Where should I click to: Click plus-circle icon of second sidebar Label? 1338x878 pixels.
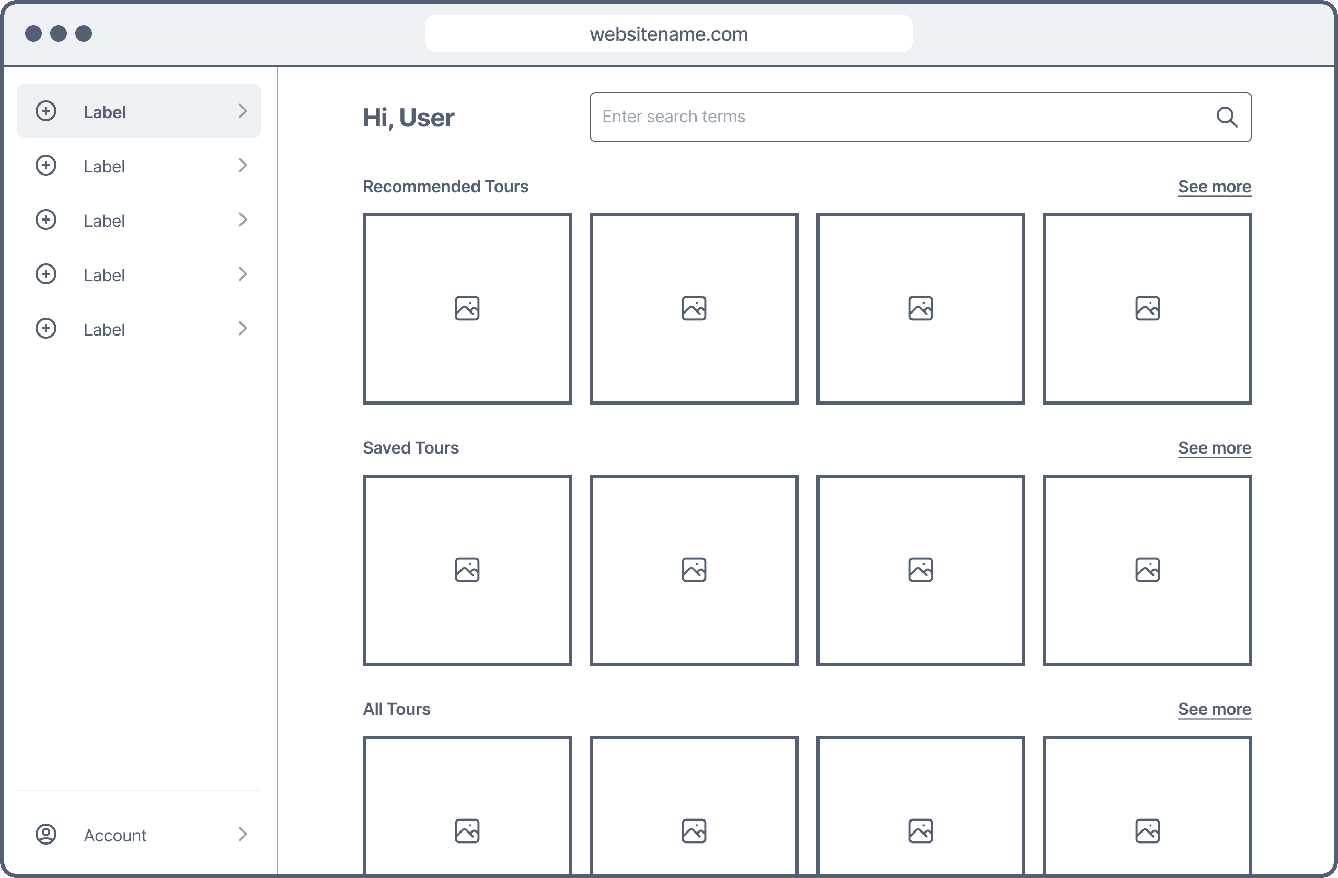click(46, 165)
